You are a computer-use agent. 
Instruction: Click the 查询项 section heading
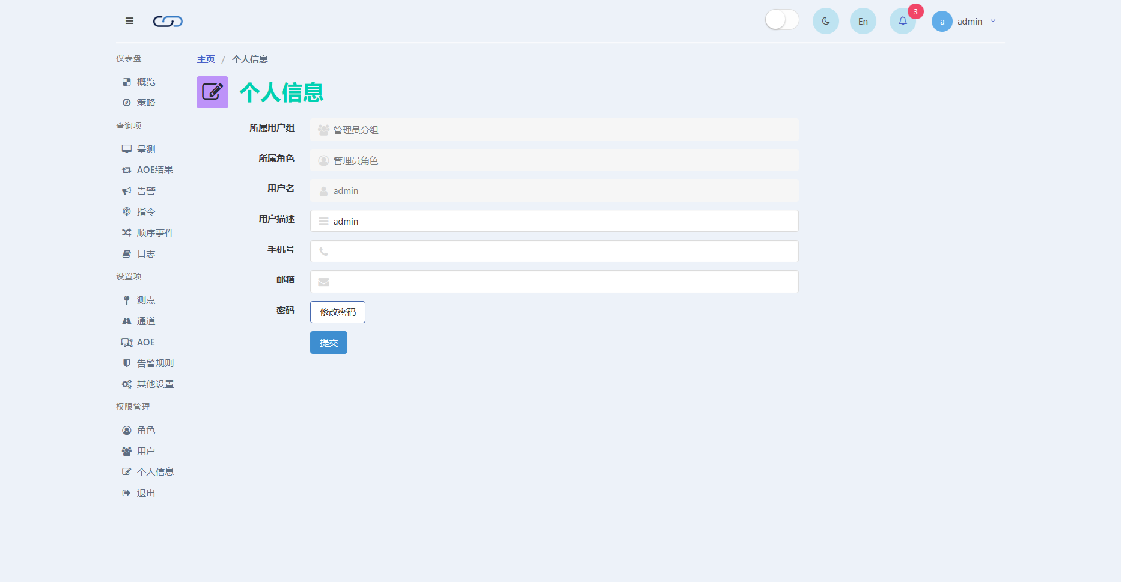[129, 126]
